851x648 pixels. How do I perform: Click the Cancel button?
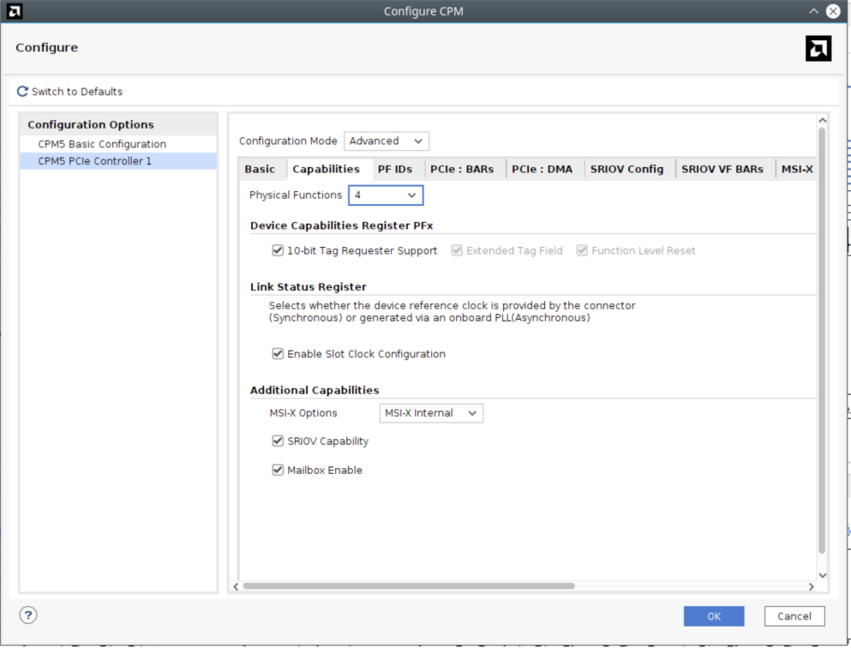(794, 616)
